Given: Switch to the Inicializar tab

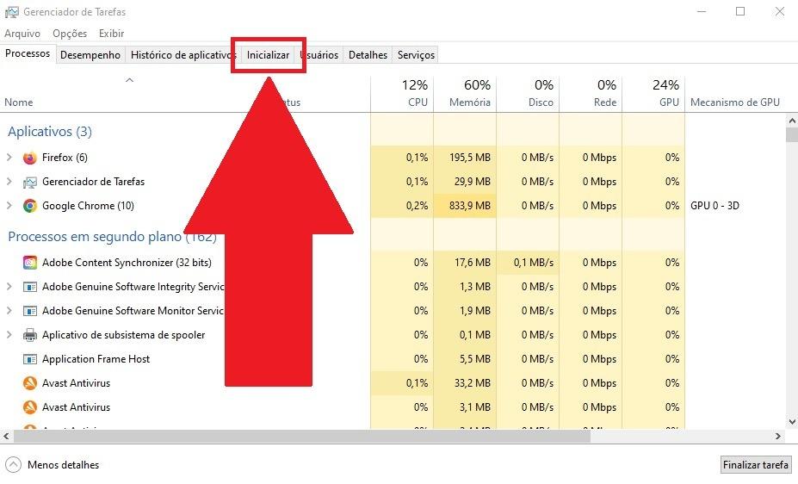Looking at the screenshot, I should (x=269, y=54).
